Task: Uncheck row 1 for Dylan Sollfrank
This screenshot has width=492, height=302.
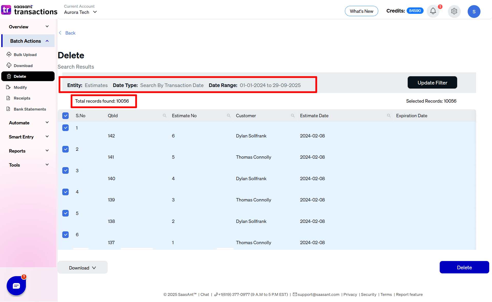Action: [66, 128]
